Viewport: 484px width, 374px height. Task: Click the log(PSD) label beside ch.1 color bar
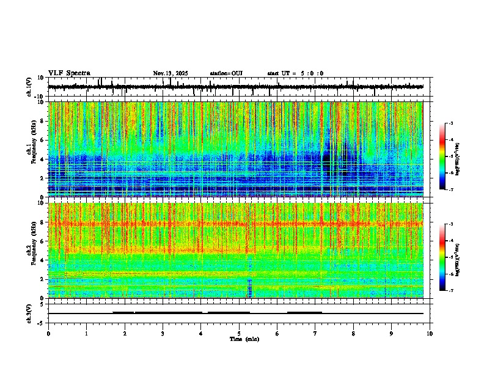click(458, 159)
